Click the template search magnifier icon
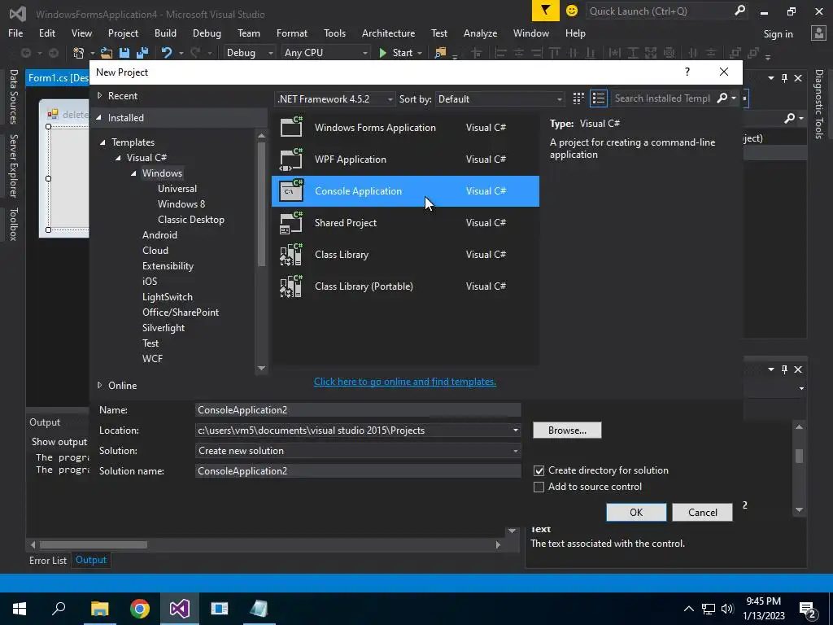The width and height of the screenshot is (833, 625). (x=722, y=98)
